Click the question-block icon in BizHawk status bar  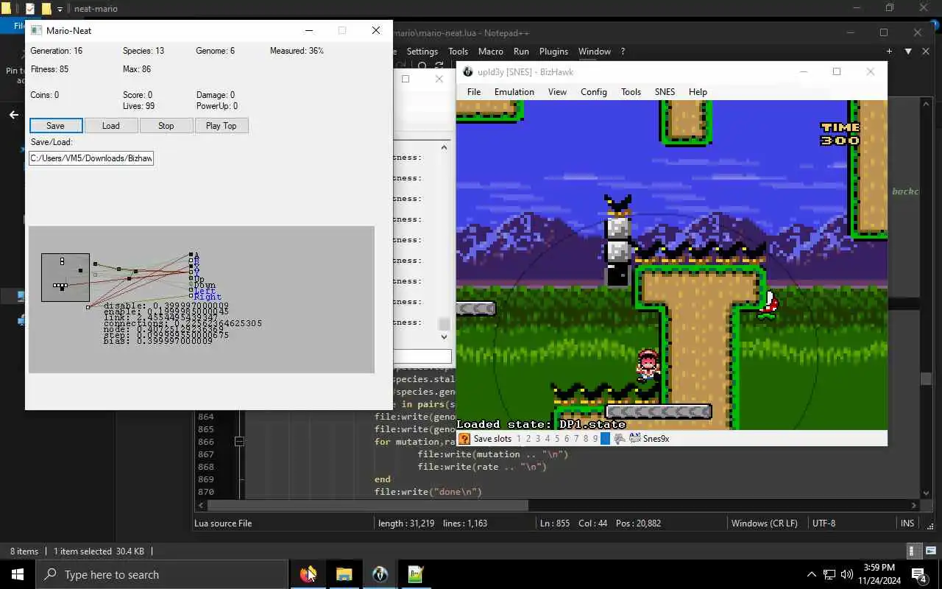click(x=464, y=439)
